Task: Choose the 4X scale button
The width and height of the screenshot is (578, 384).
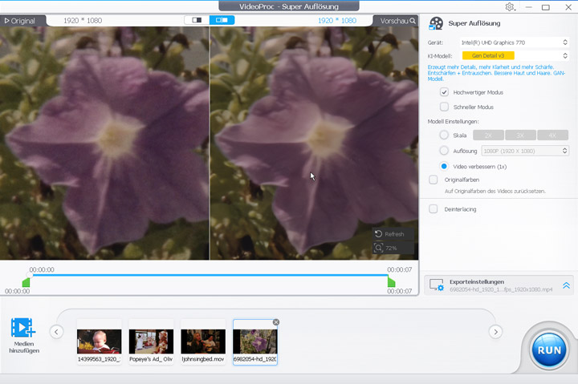Action: (x=552, y=135)
